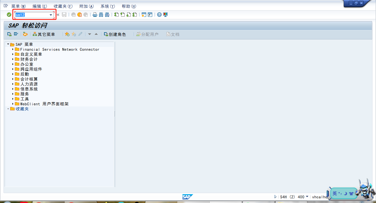Click the vhcalhd server name in status bar

pos(320,197)
